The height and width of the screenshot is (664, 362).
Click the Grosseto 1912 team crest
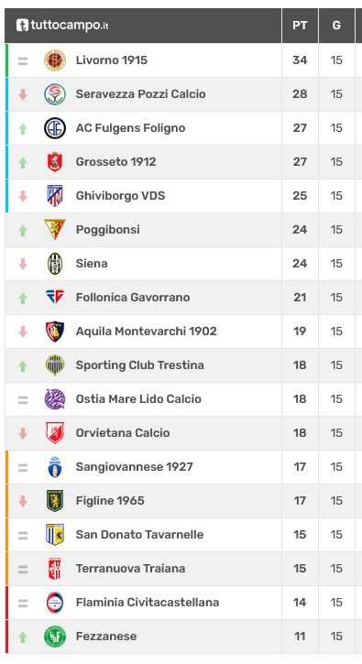click(x=55, y=162)
